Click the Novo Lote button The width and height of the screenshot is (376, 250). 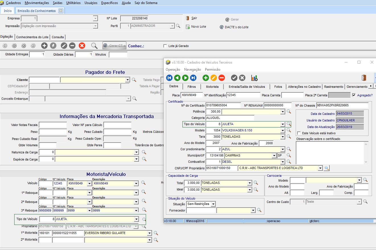[x=196, y=27]
